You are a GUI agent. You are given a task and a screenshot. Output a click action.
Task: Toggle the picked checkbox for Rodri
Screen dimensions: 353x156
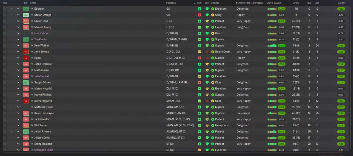point(4,58)
